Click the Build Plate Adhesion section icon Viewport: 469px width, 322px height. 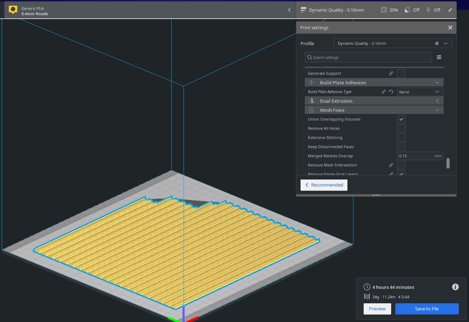[x=311, y=83]
